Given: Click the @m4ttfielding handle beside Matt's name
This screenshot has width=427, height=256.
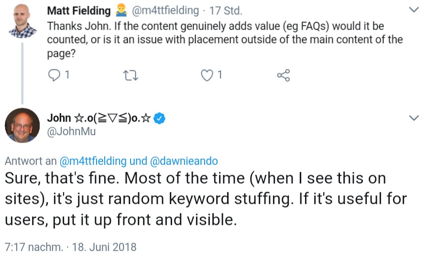Looking at the screenshot, I should 163,11.
